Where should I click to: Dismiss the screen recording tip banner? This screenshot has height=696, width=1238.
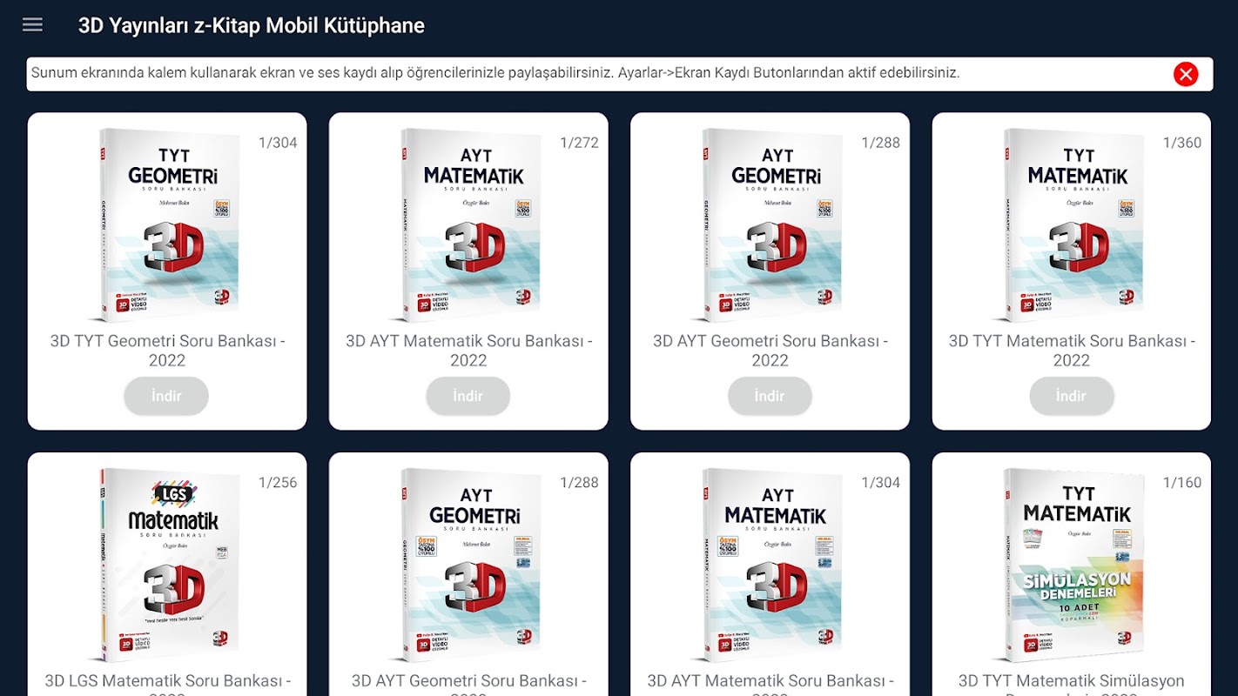pos(1186,74)
